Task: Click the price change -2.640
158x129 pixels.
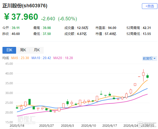Action: 48,19
